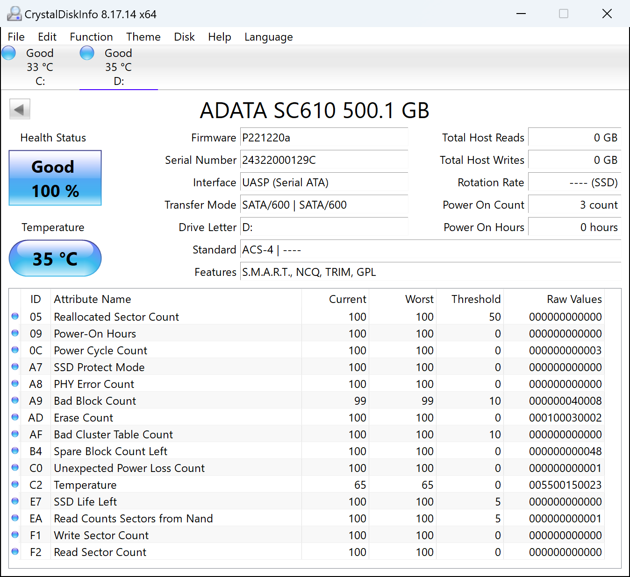Open the Theme menu
The width and height of the screenshot is (630, 577).
coord(143,37)
